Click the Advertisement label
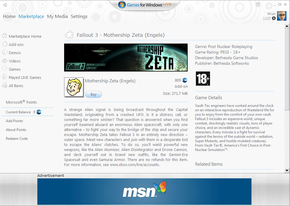Screen dimensions: 290x206 [51, 175]
